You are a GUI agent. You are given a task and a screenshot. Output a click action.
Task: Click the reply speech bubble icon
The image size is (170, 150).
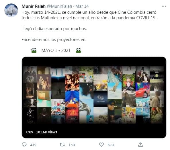point(24,145)
